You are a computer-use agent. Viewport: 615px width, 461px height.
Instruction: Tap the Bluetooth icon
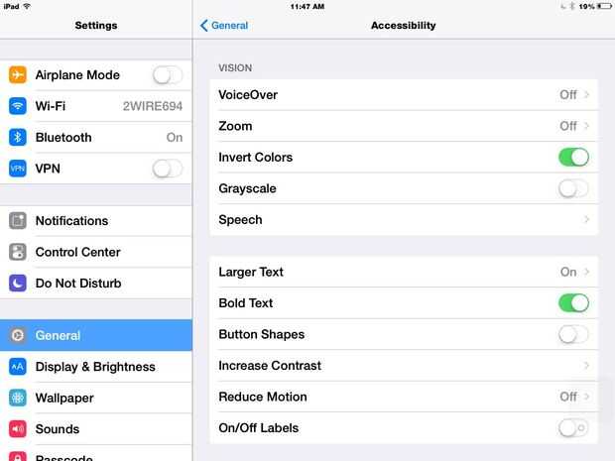18,138
